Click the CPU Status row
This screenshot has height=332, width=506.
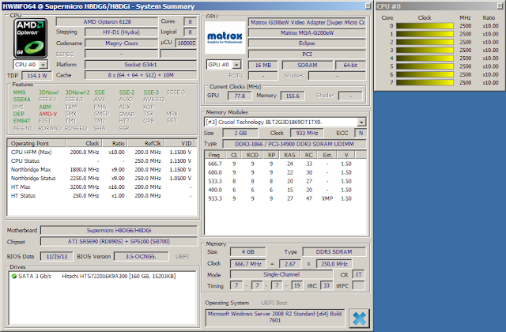tap(101, 161)
